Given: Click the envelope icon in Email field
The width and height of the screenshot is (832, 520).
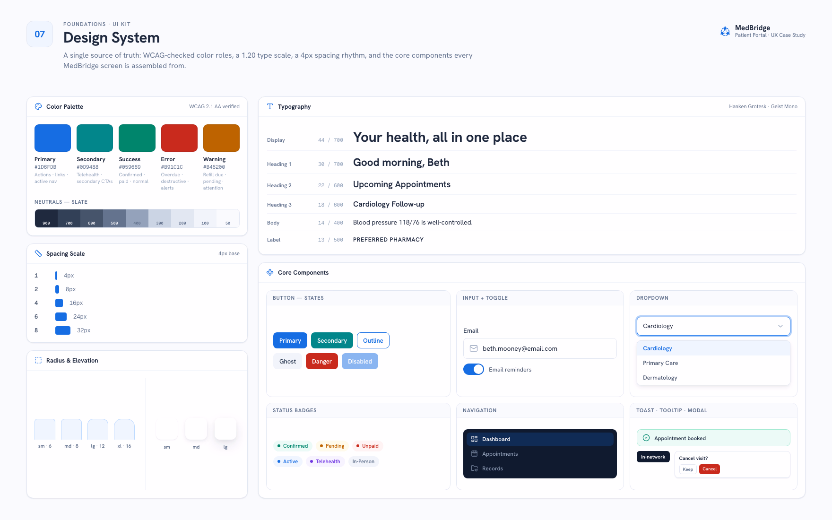Looking at the screenshot, I should point(474,348).
